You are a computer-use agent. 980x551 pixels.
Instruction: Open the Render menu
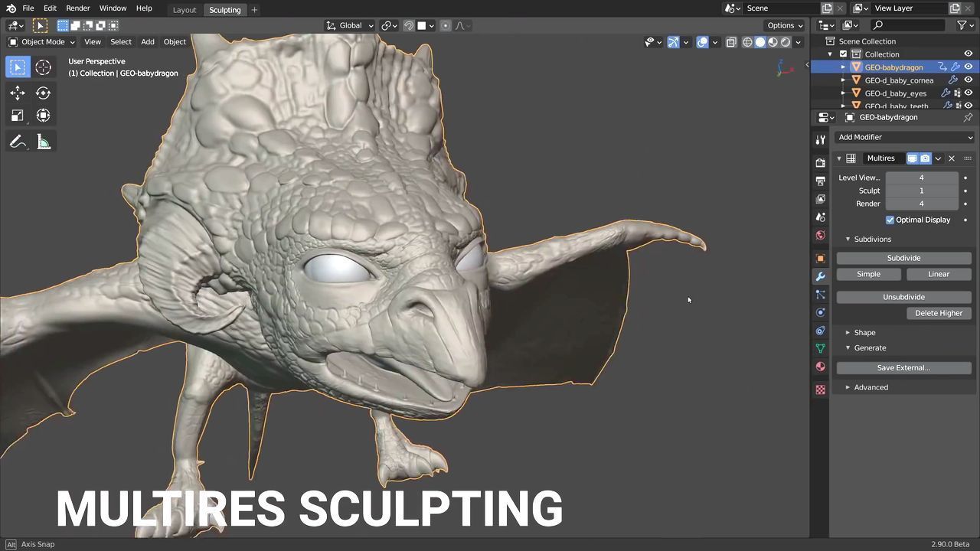(x=77, y=8)
